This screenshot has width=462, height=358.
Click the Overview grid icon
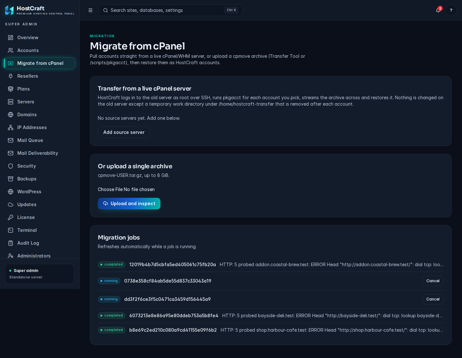[x=11, y=38]
